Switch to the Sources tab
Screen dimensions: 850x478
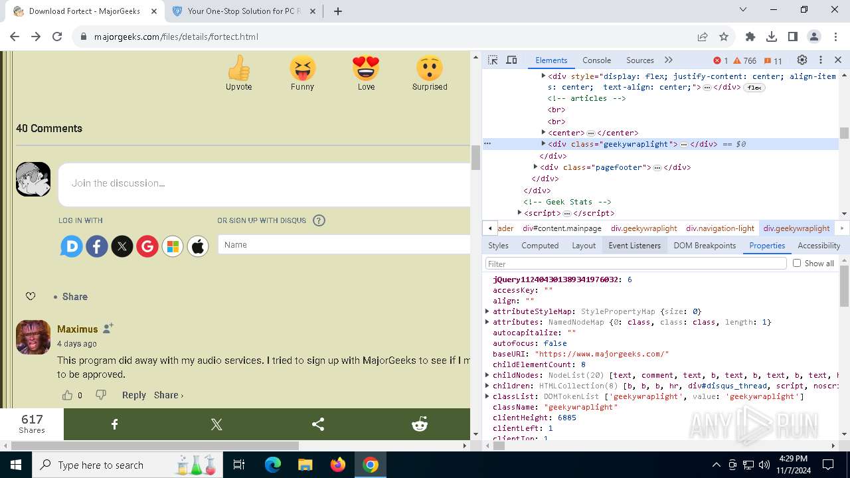coord(640,60)
